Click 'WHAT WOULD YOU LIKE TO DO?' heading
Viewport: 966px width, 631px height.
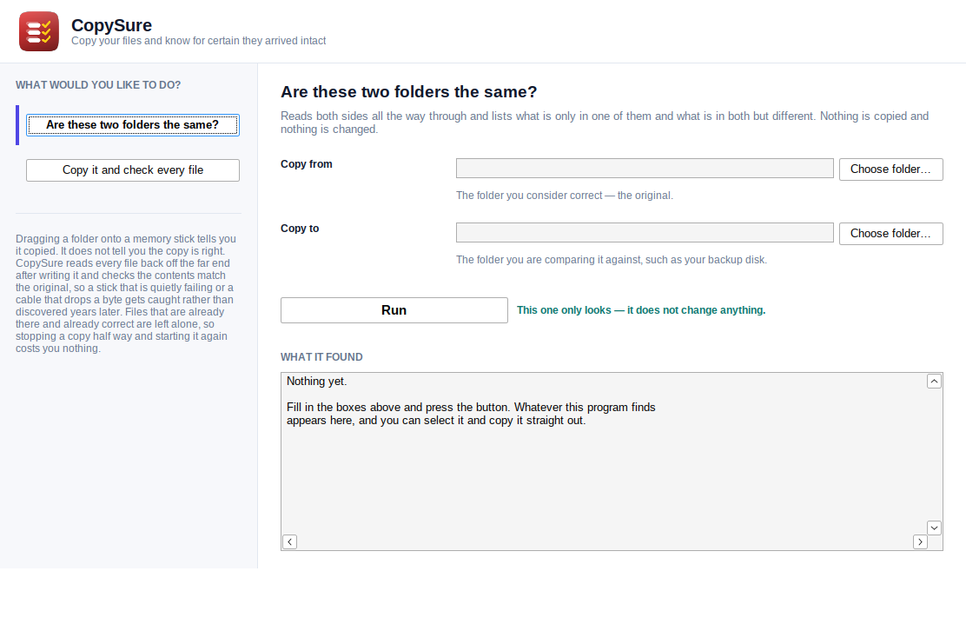click(x=98, y=85)
